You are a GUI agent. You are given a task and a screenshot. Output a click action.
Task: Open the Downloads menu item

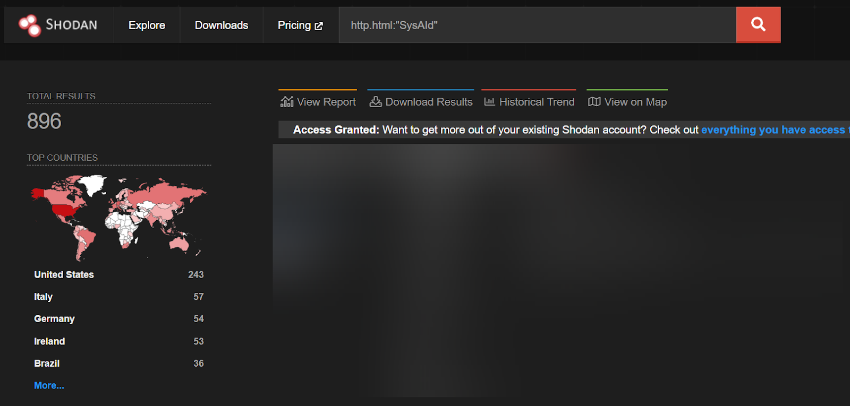point(222,25)
